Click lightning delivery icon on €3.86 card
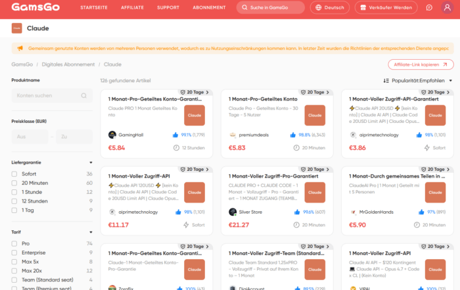The image size is (460, 290). pos(427,148)
